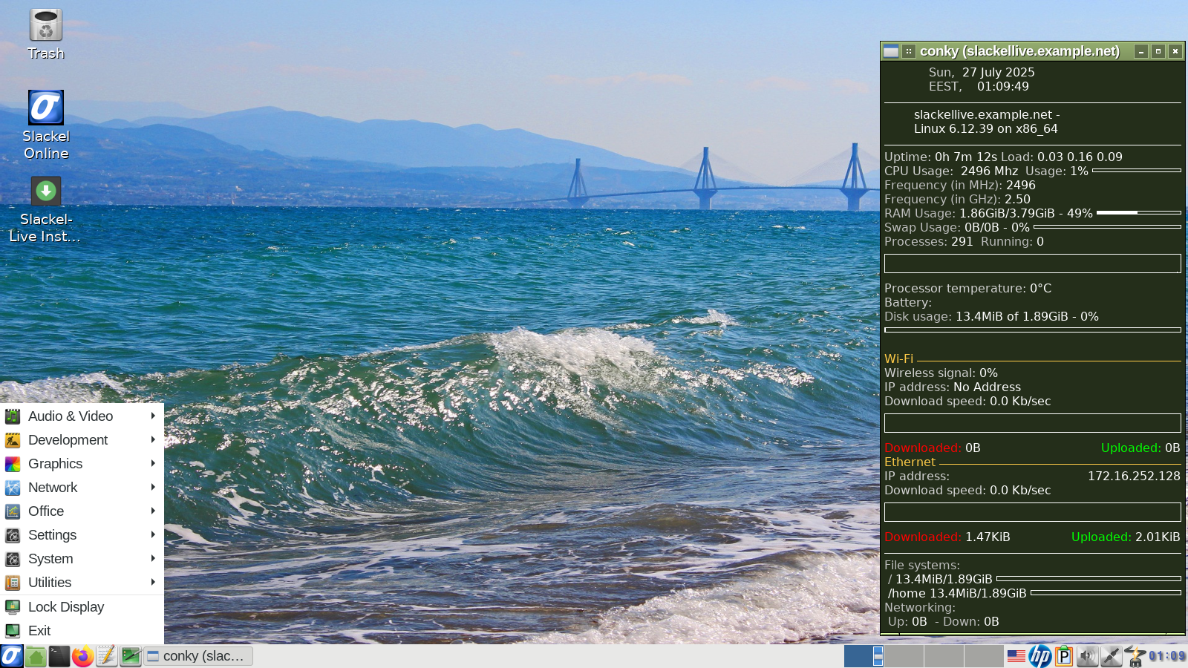
Task: Click the US flag keyboard layout indicator
Action: [x=1016, y=656]
